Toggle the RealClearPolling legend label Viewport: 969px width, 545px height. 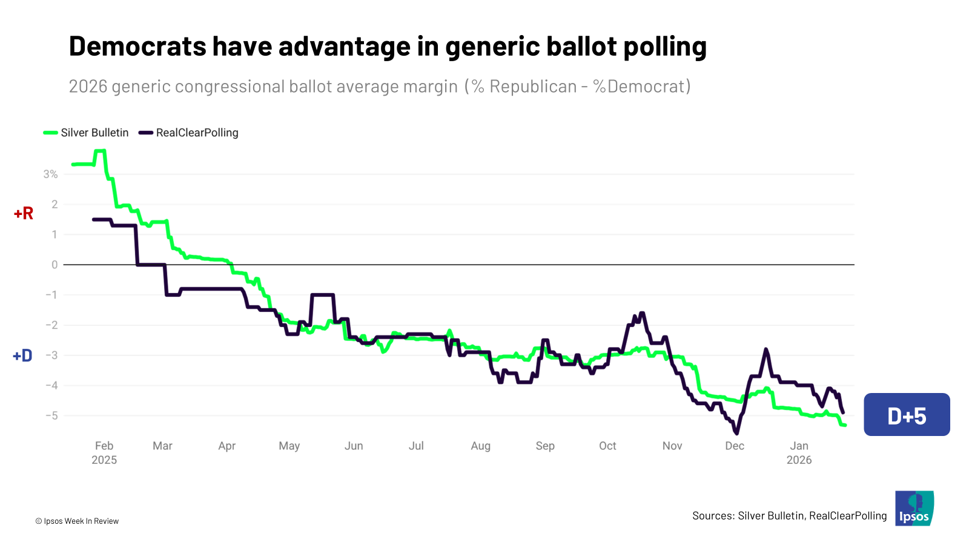(197, 133)
